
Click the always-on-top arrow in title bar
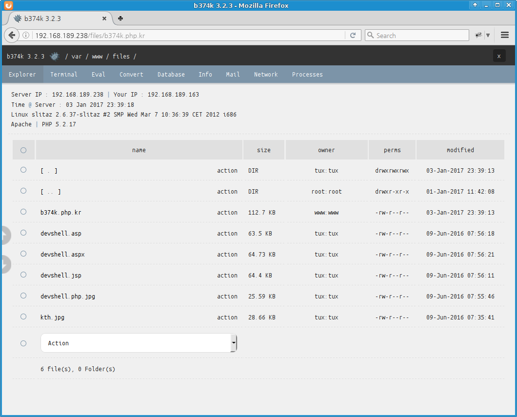(x=475, y=5)
